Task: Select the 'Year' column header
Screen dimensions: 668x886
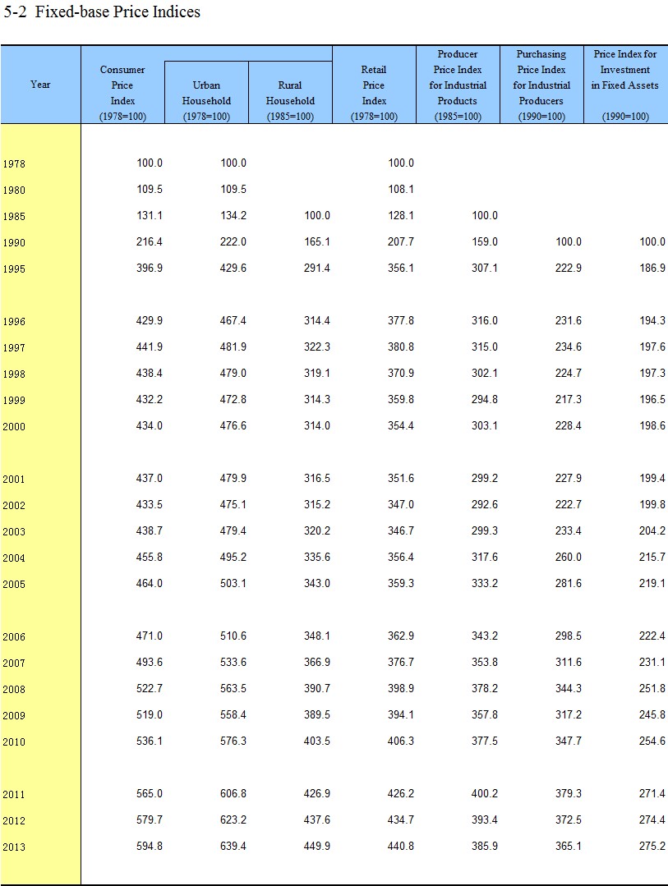Action: coord(40,85)
